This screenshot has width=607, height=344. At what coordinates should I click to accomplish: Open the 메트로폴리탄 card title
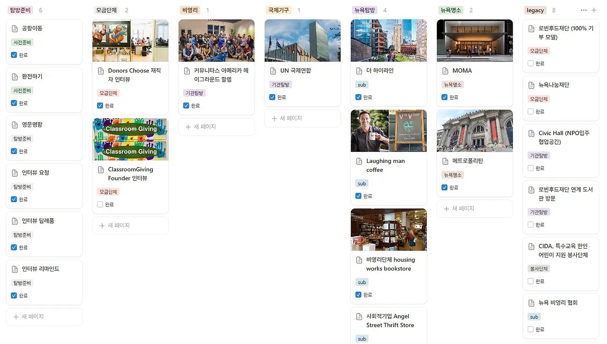[x=467, y=161]
